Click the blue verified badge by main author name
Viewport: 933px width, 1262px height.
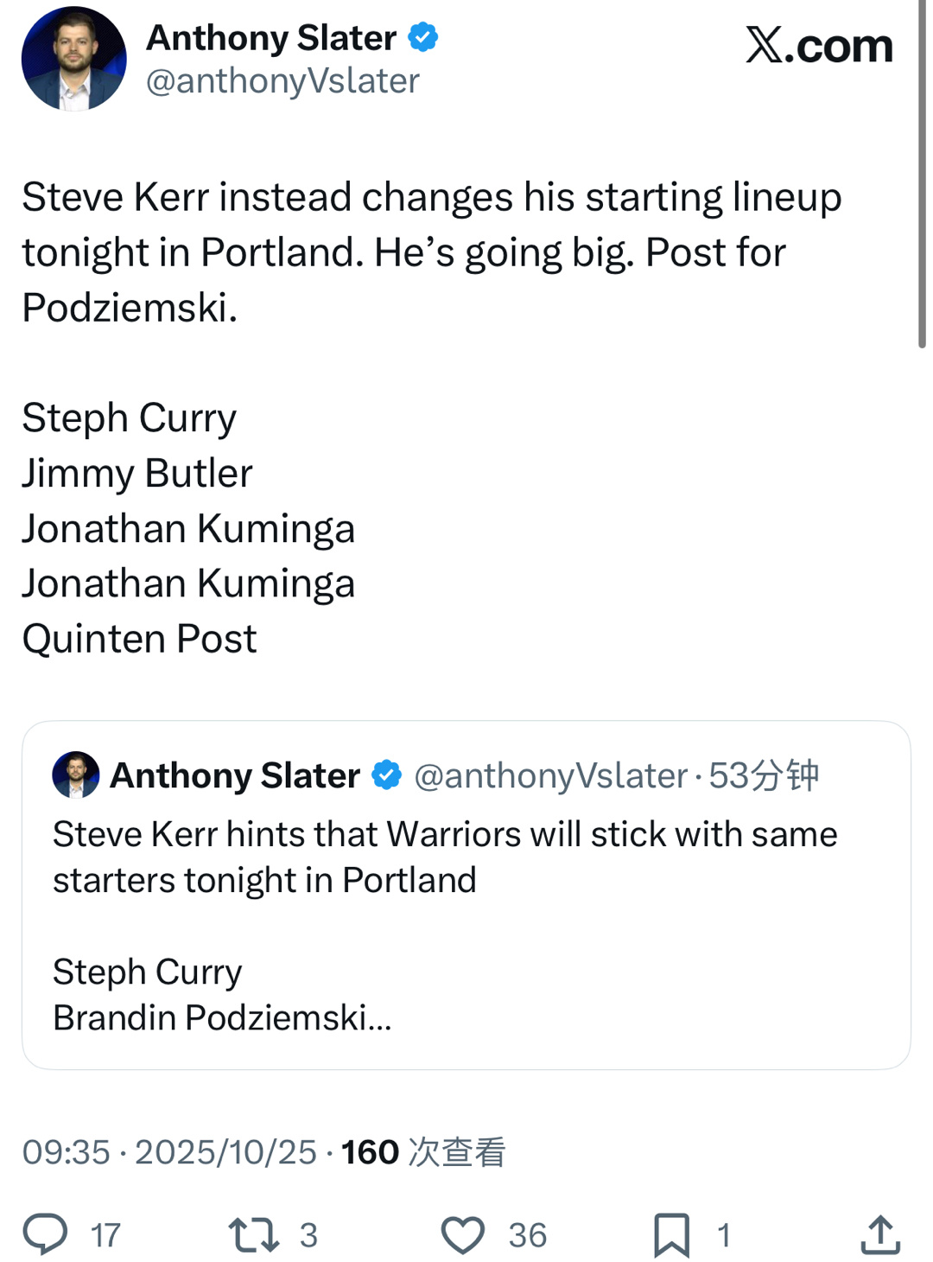tap(423, 37)
